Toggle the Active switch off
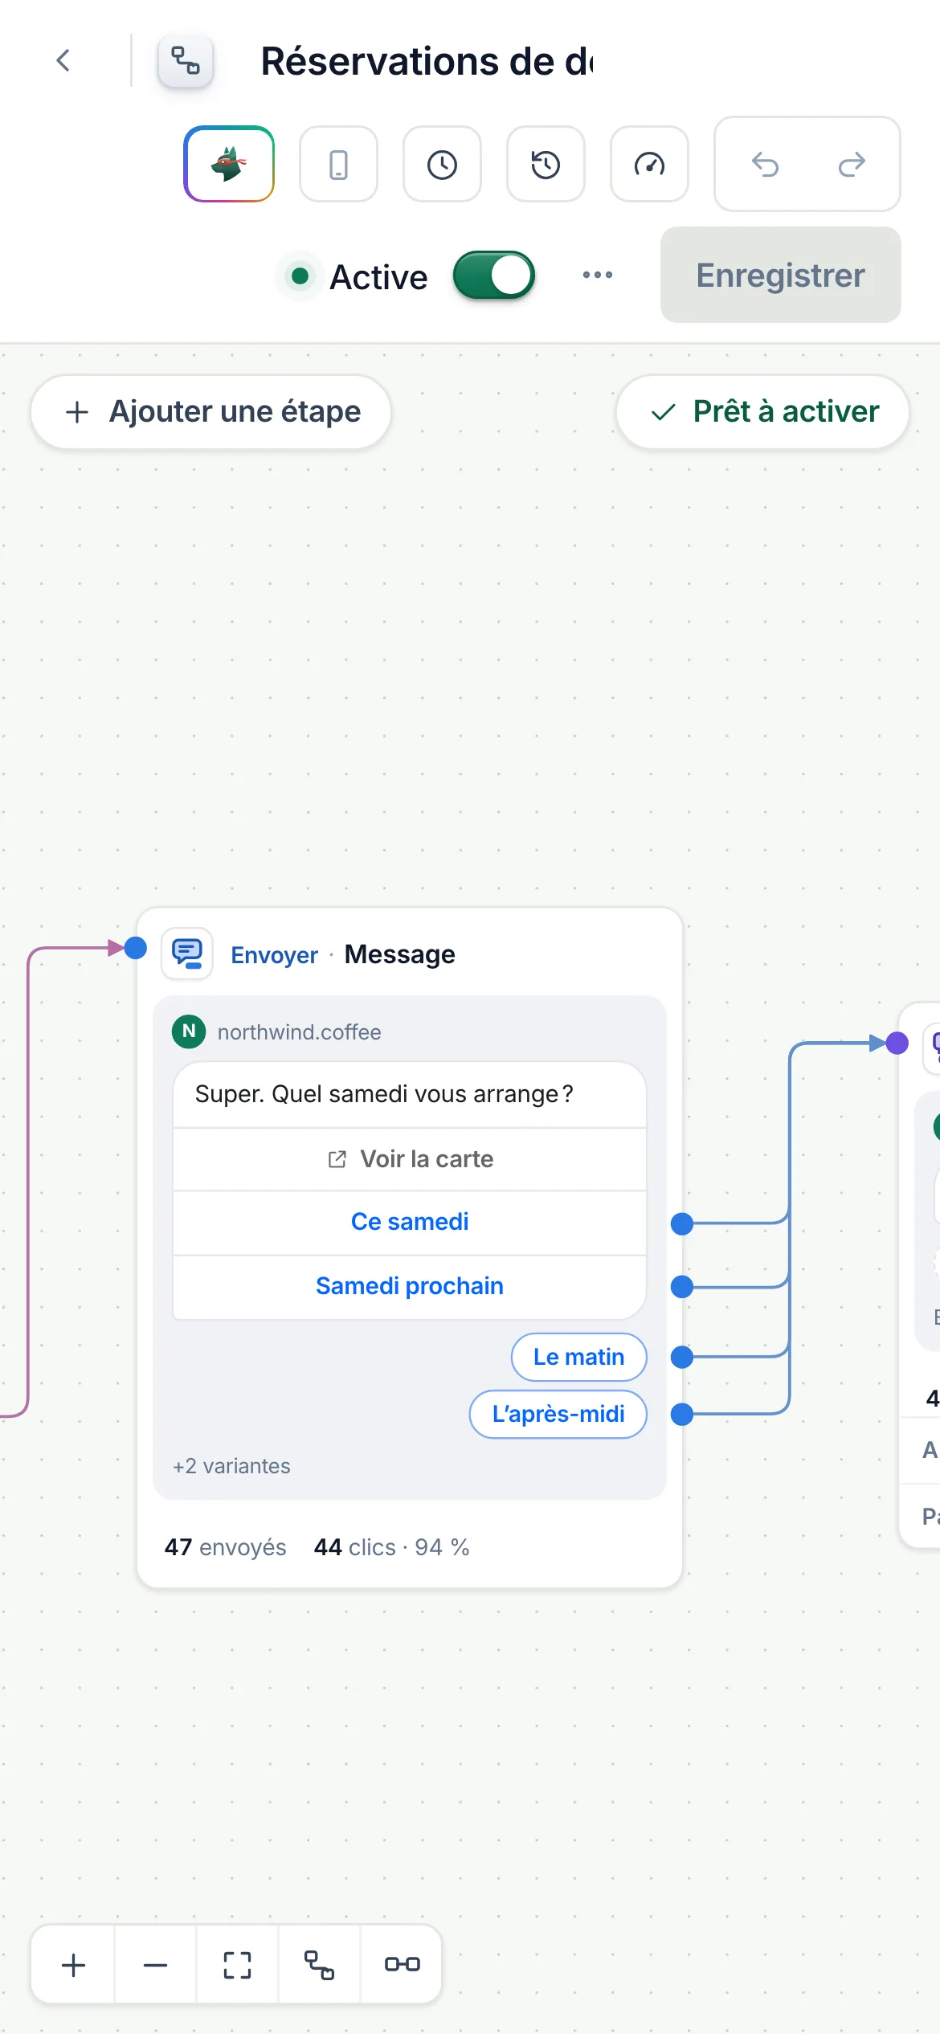The height and width of the screenshot is (2034, 940). [494, 276]
